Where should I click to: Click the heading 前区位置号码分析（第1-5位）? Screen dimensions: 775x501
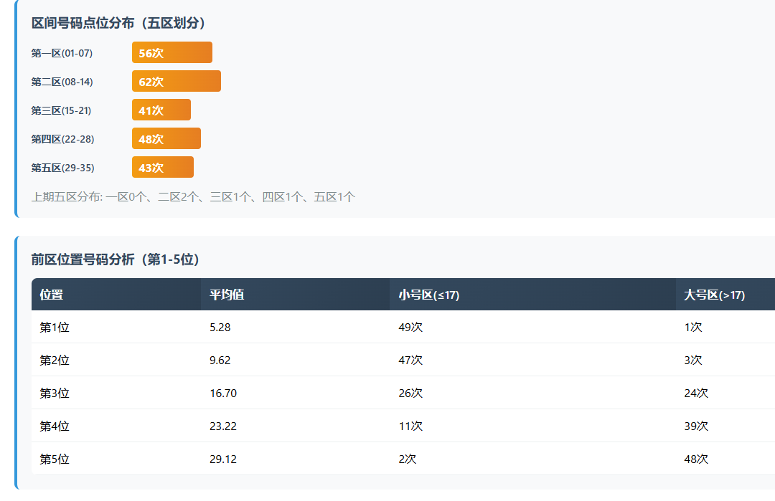pos(115,259)
